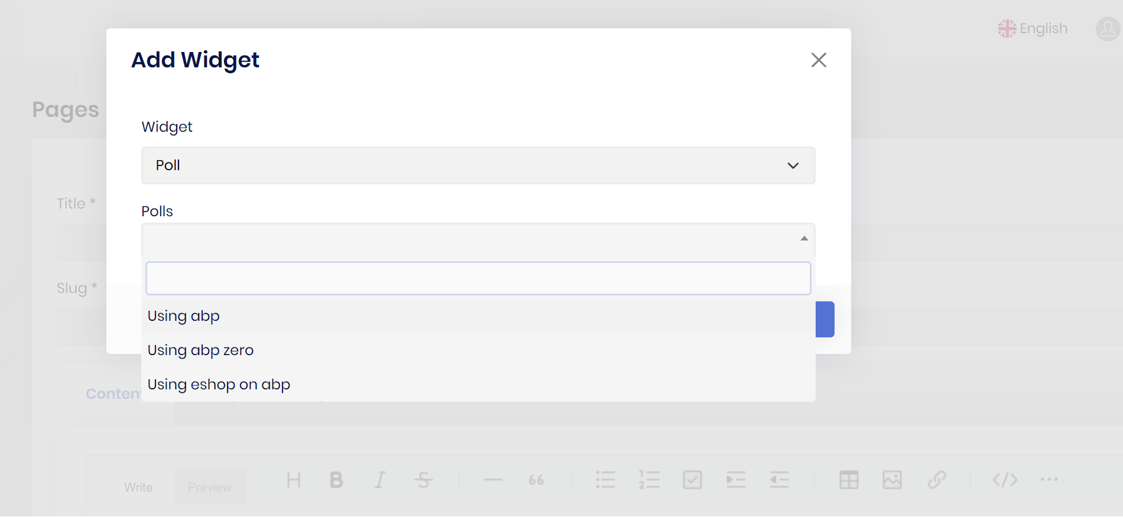Click the Polls search input field
Screen dimensions: 1123x517
point(478,278)
